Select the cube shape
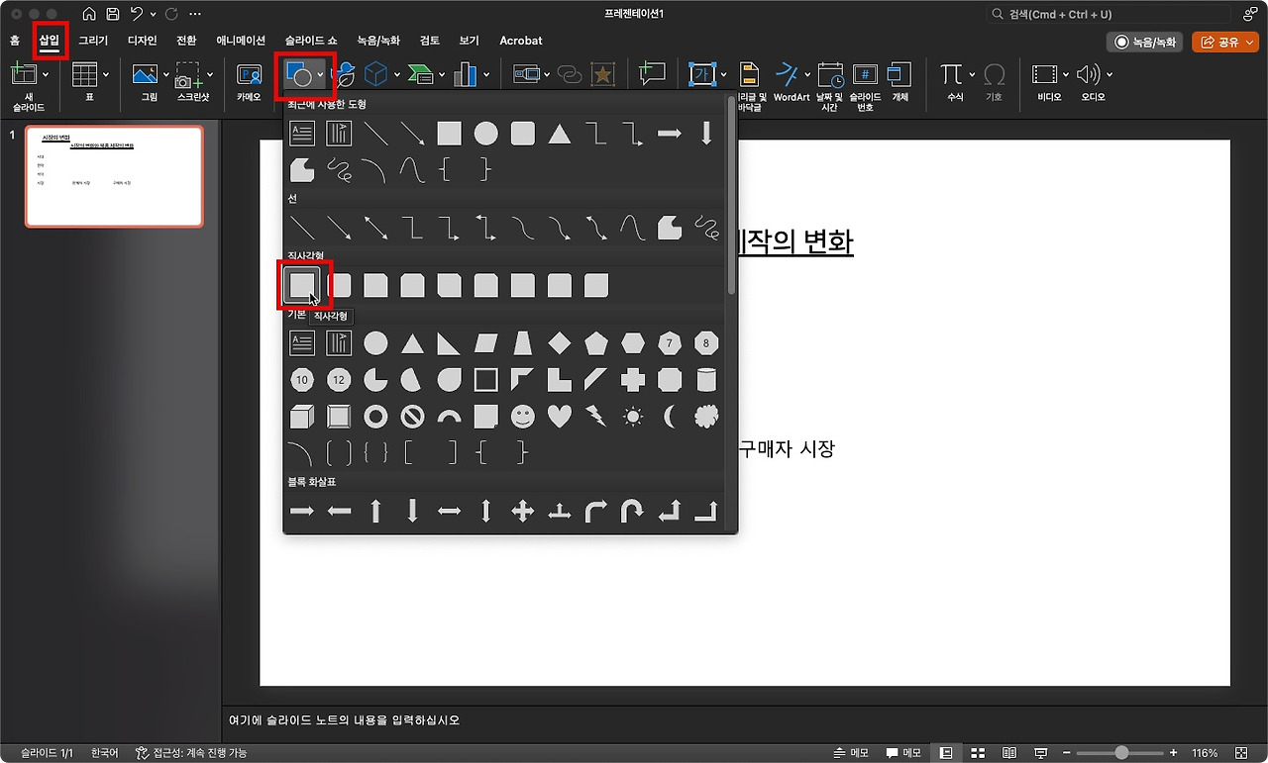 (302, 417)
